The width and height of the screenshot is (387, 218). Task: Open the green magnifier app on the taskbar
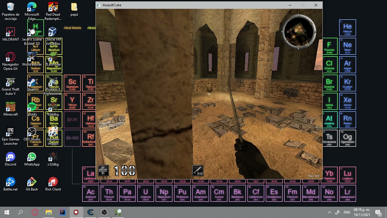(x=118, y=212)
